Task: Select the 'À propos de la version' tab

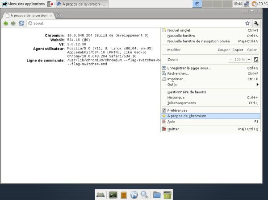Action: coord(29,16)
